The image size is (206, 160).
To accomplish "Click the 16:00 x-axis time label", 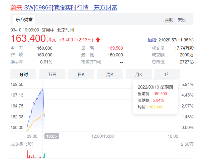I will coord(173,136).
